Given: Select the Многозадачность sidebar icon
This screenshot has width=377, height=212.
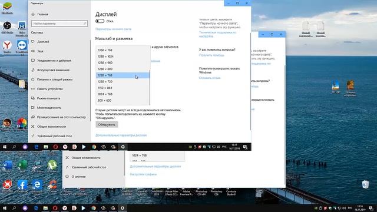Looking at the screenshot, I should point(33,107).
